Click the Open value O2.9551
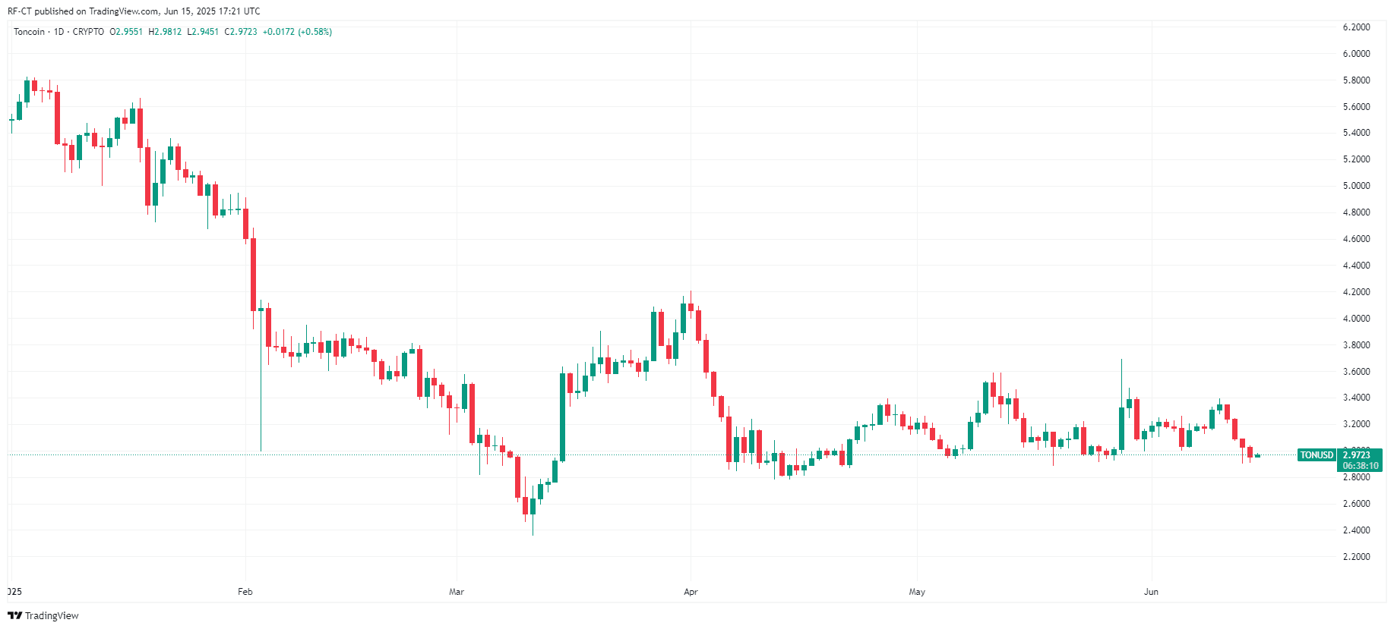The width and height of the screenshot is (1394, 629). (126, 32)
